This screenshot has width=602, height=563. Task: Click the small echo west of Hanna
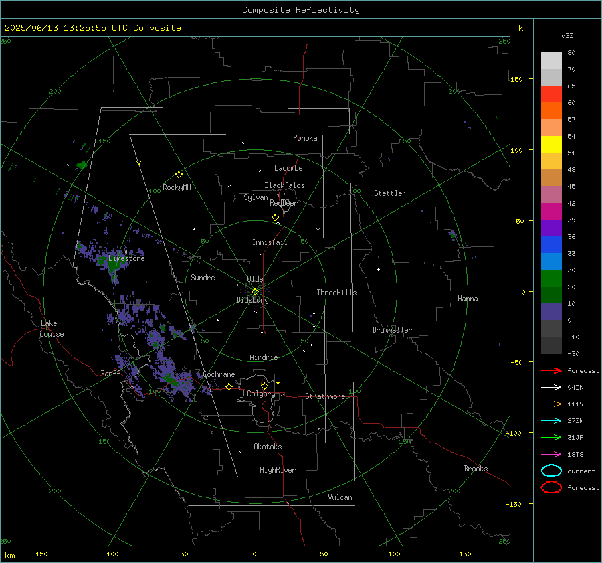[454, 235]
